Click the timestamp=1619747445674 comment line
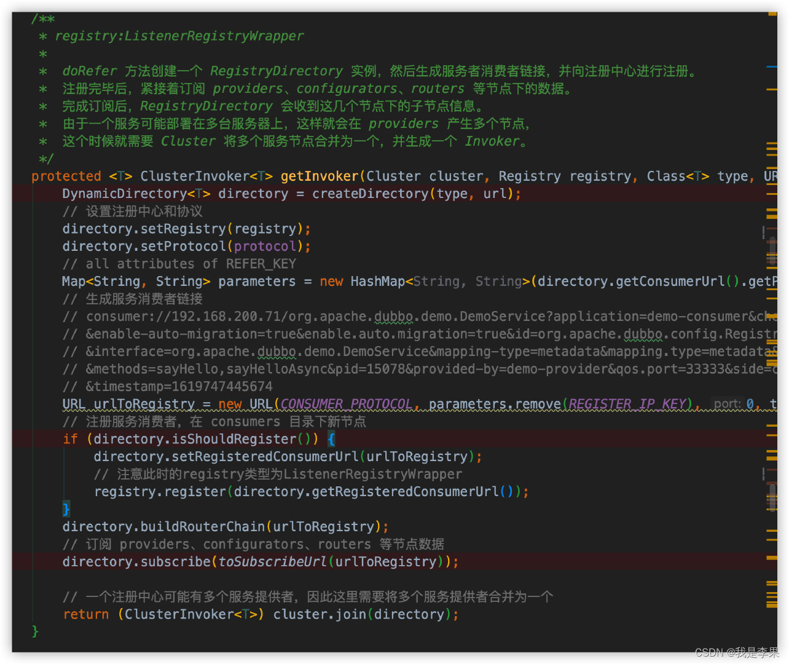 [x=167, y=387]
